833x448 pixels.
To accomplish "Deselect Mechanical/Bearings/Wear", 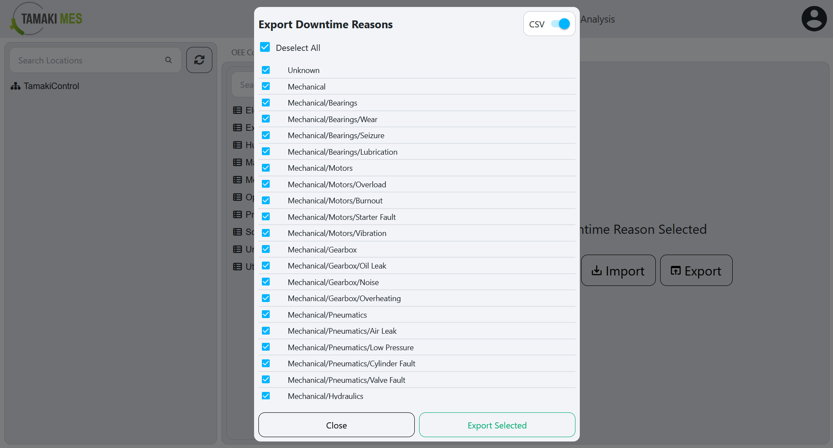I will pyautogui.click(x=266, y=119).
